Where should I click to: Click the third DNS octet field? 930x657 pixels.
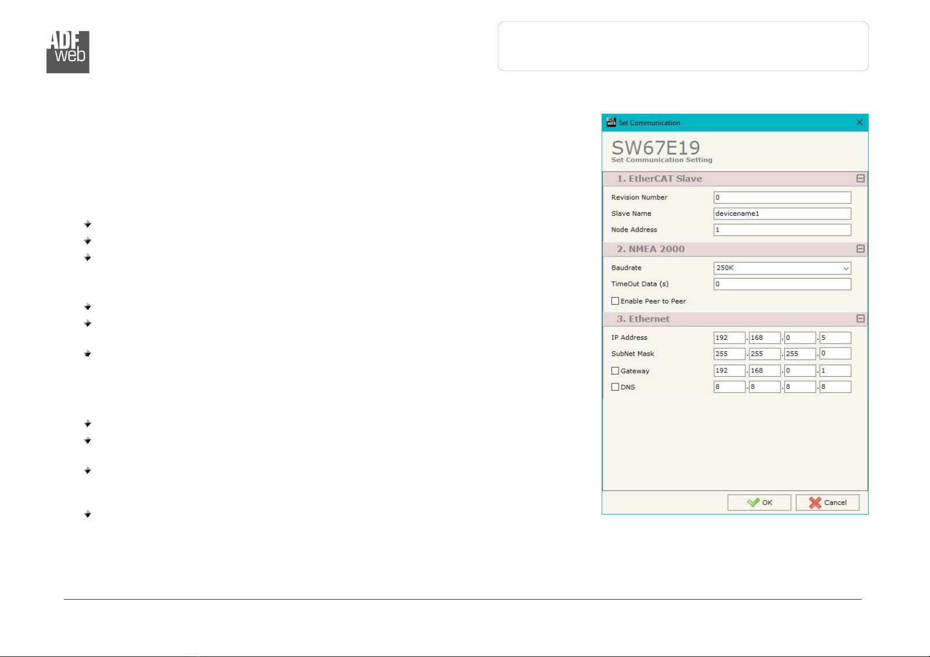[x=800, y=387]
